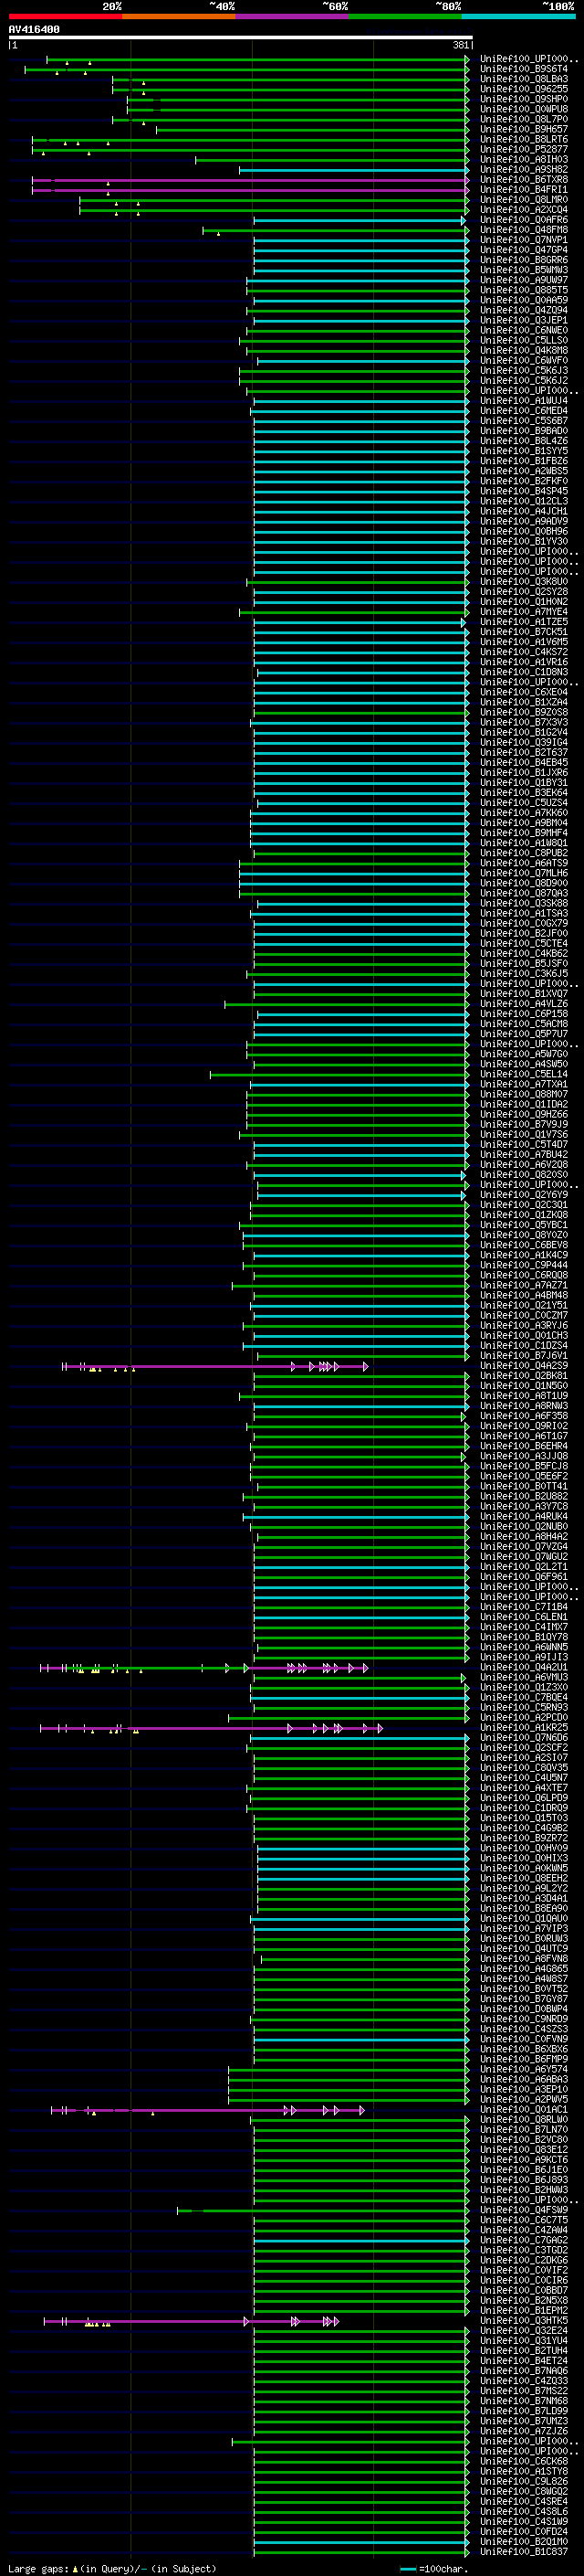Select hit UniRef100_Q48FM8

(x=523, y=230)
